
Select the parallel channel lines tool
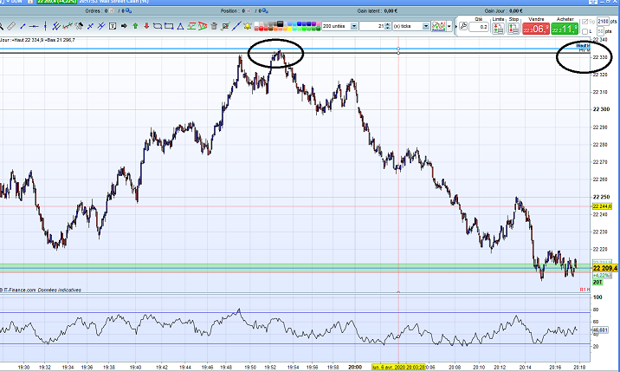56,26
